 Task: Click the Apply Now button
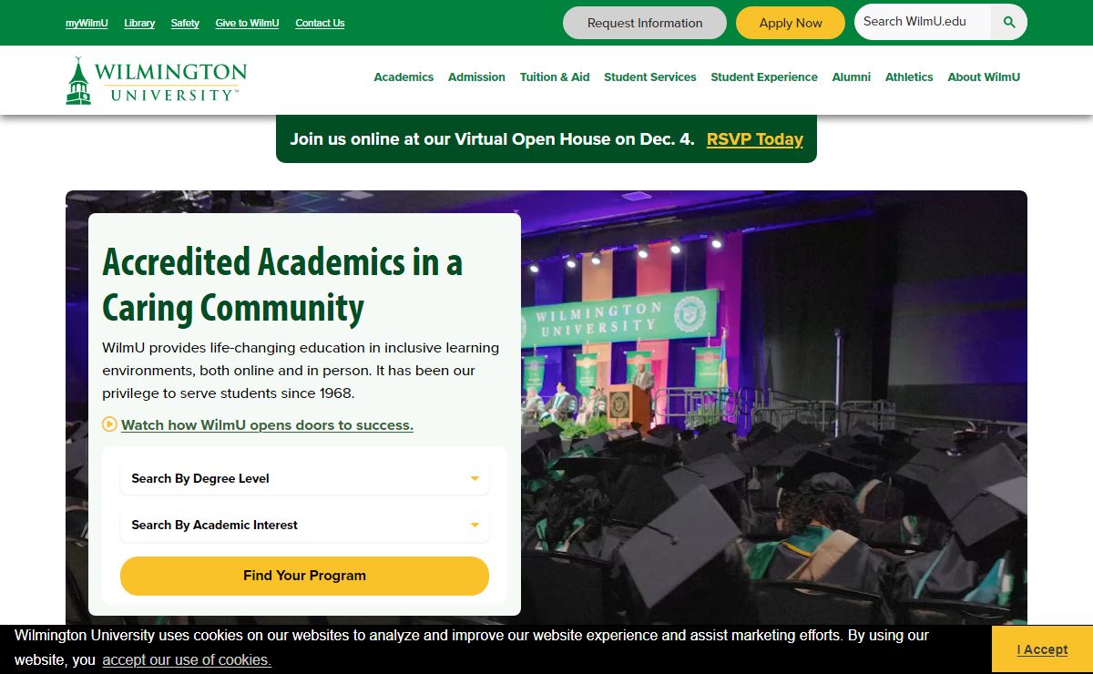tap(791, 23)
